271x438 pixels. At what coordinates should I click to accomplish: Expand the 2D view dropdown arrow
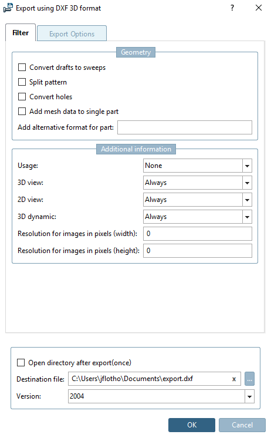point(247,200)
